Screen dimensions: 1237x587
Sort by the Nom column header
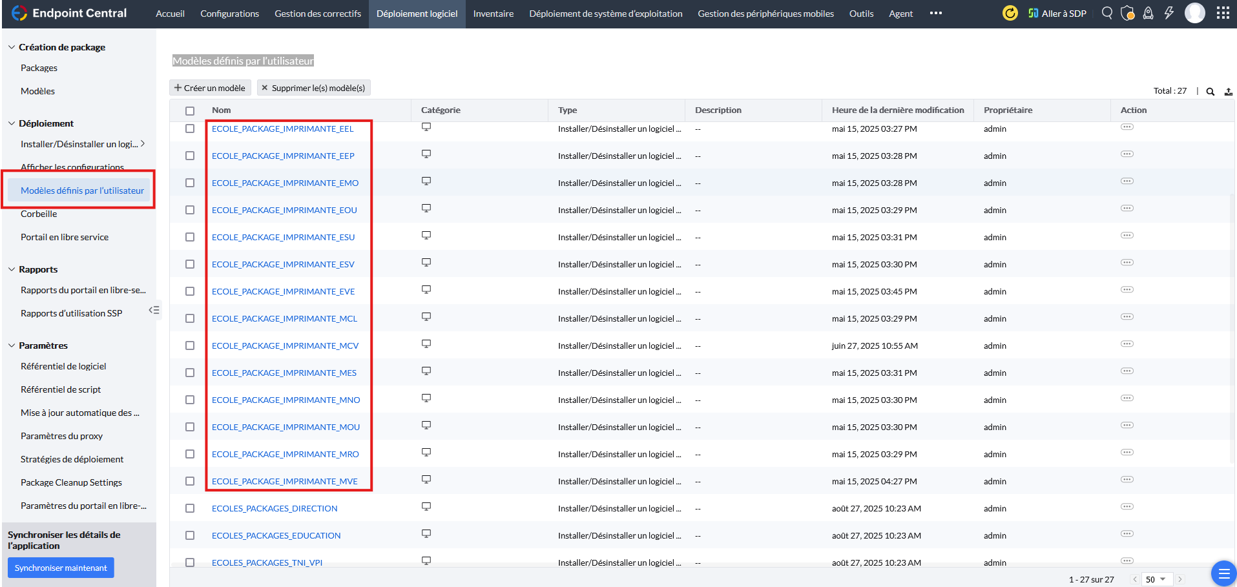point(222,110)
